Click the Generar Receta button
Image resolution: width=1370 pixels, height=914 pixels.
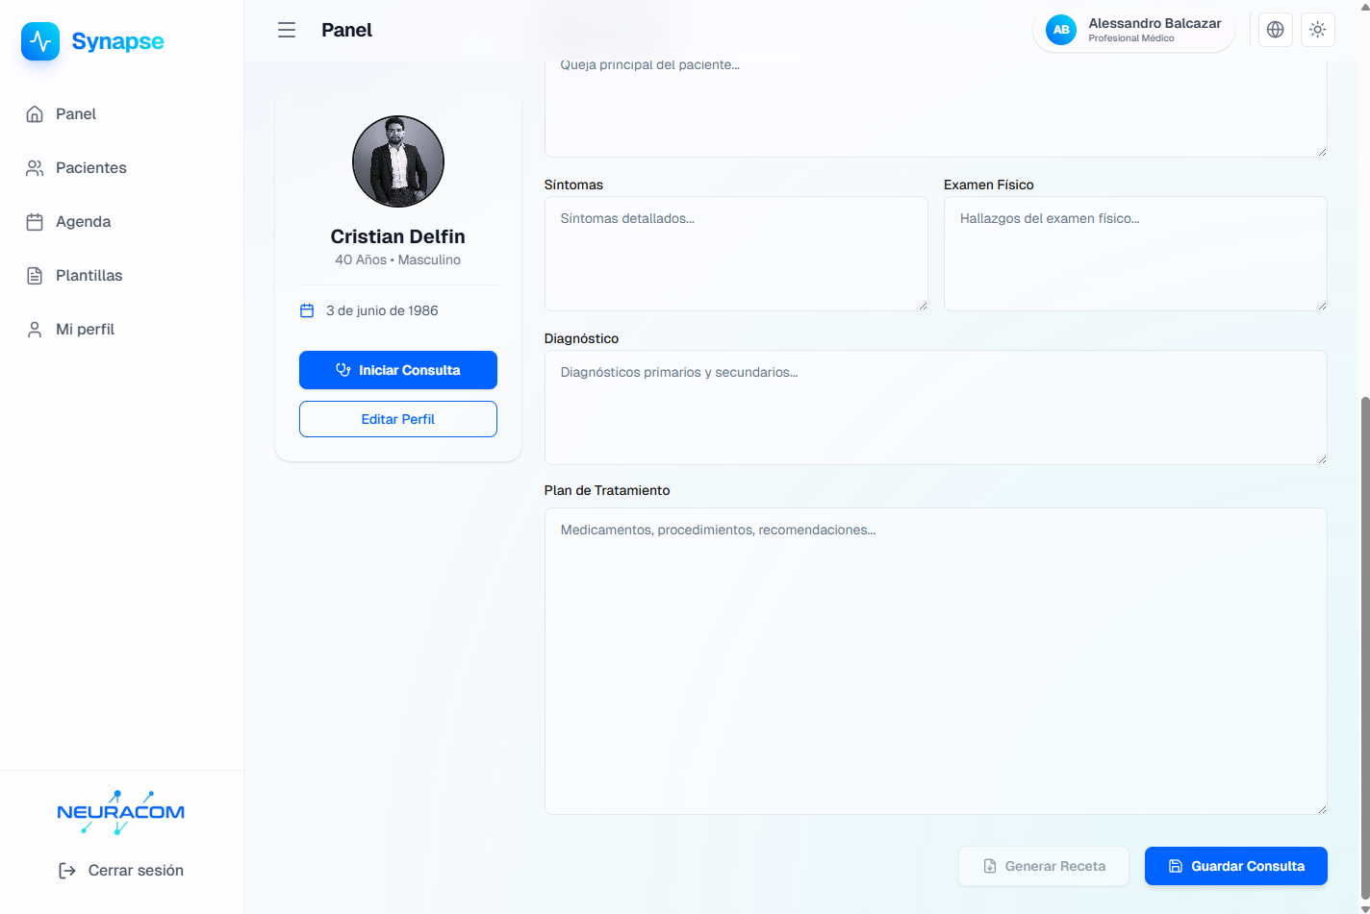(x=1043, y=866)
